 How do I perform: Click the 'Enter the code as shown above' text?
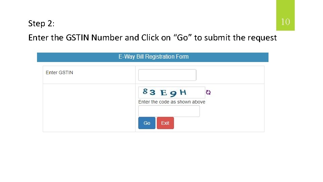pyautogui.click(x=172, y=102)
